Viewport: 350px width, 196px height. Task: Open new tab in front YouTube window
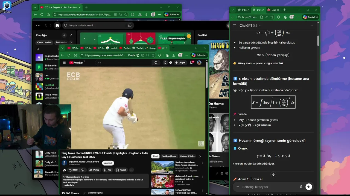coord(173,48)
